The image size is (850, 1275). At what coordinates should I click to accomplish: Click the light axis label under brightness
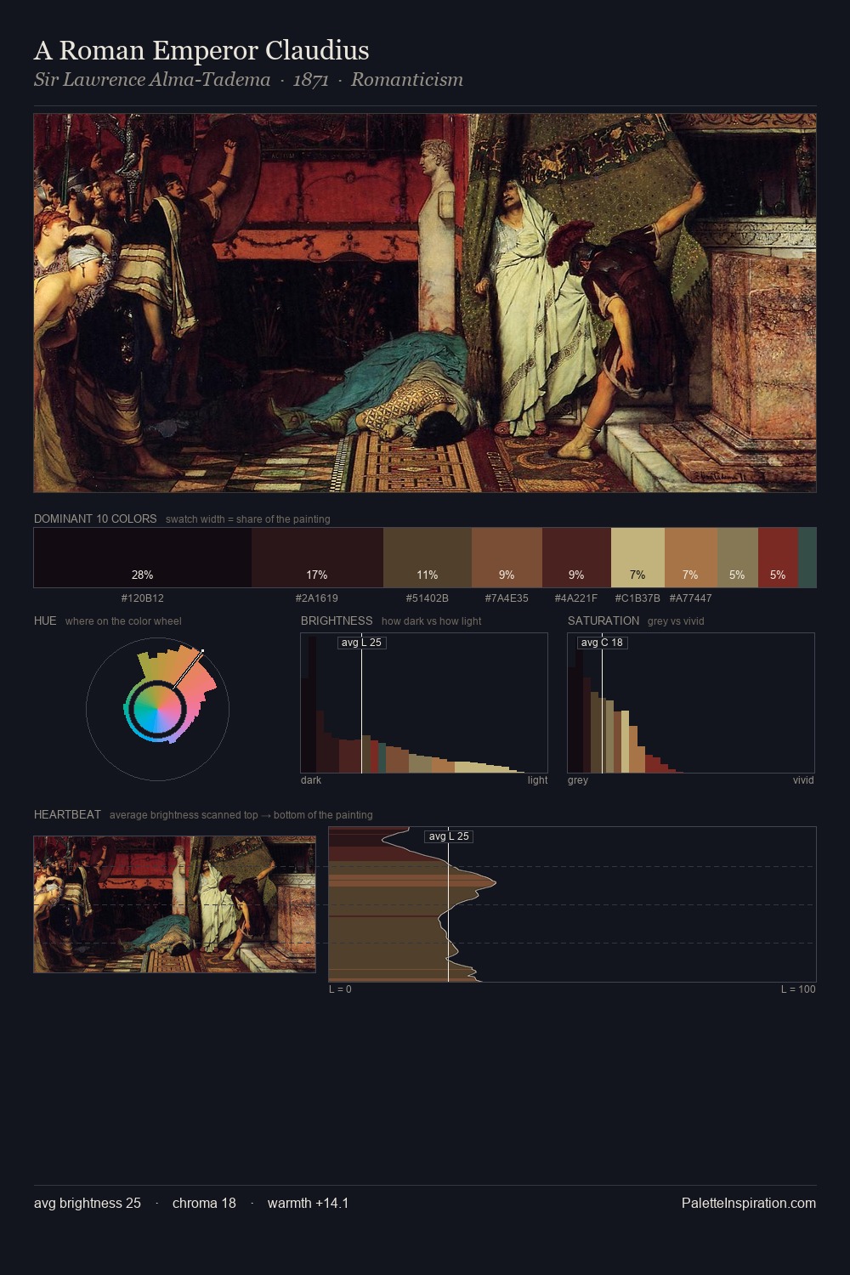(x=537, y=780)
